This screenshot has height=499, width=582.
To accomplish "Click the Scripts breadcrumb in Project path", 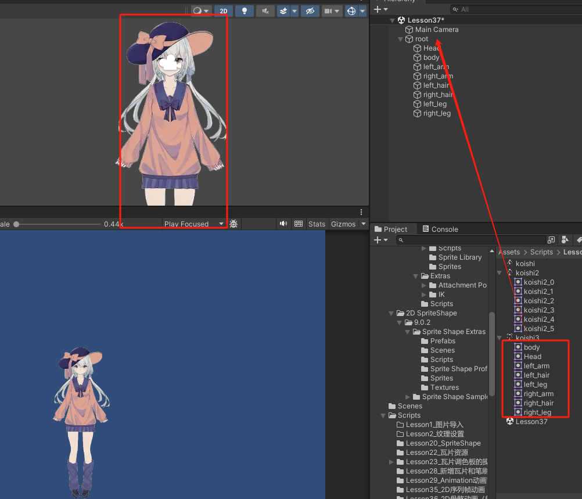I will 541,252.
